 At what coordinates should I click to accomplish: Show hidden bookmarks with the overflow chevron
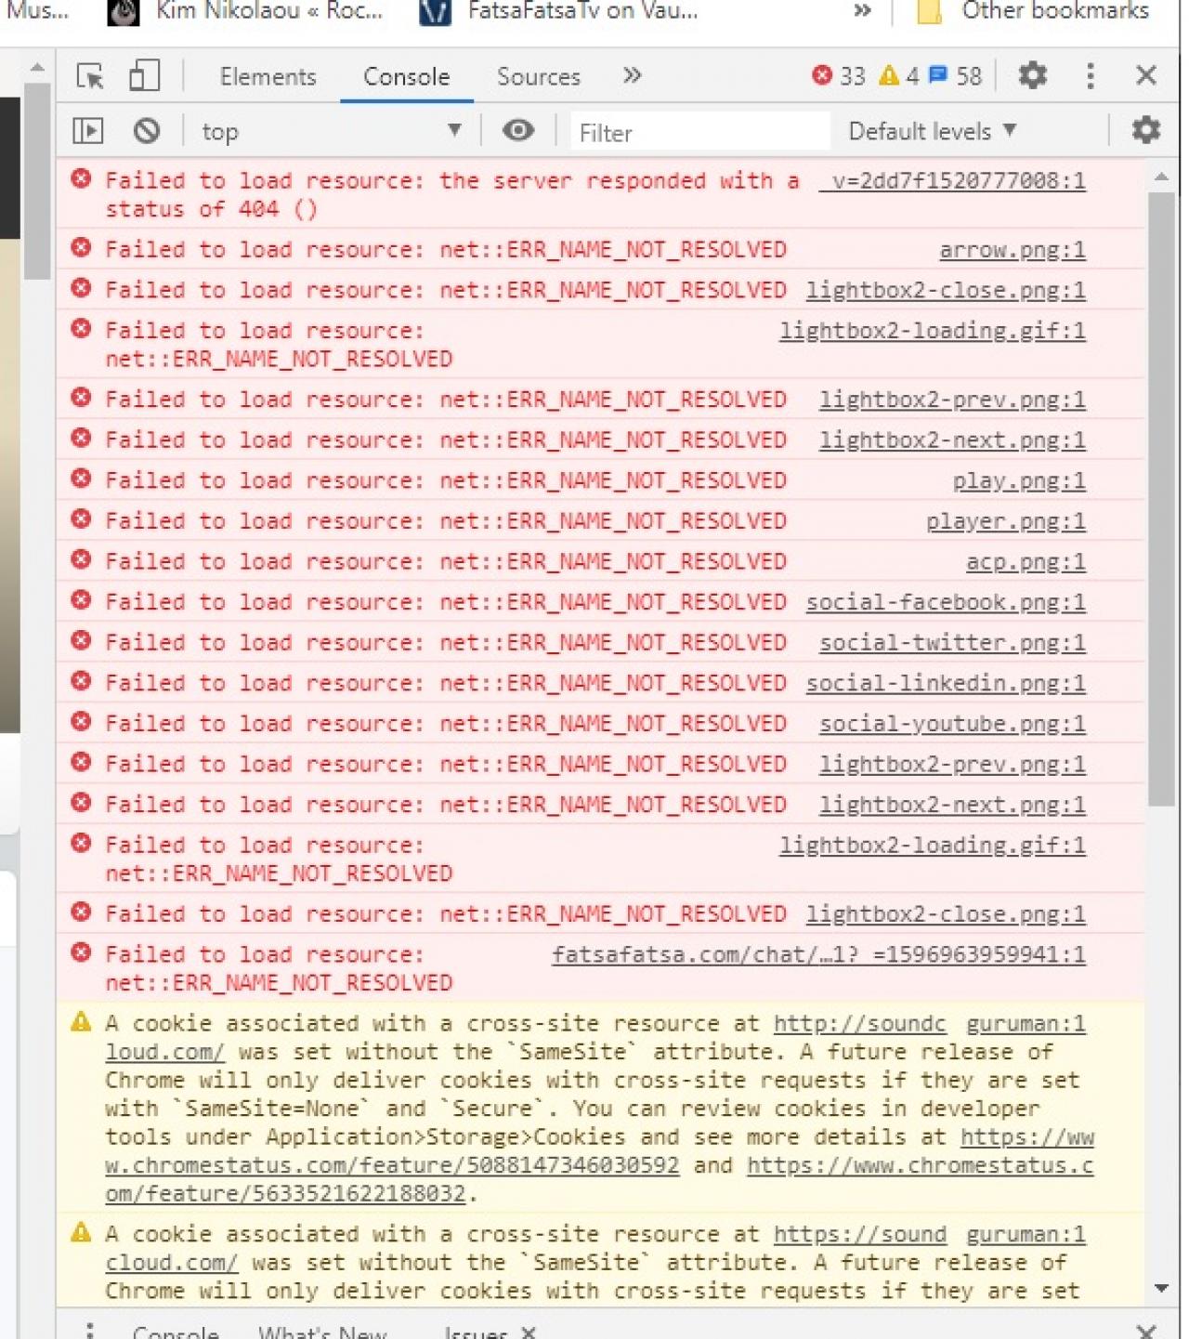[x=863, y=11]
